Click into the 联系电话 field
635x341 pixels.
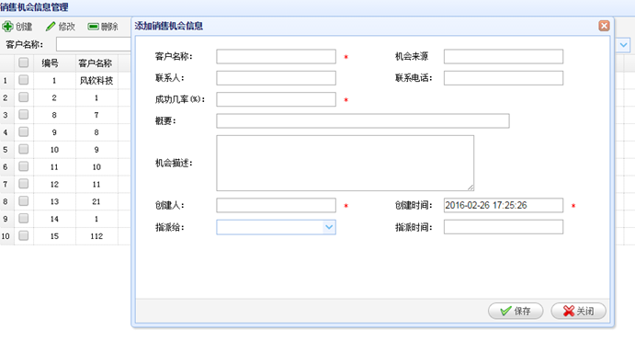[x=504, y=78]
